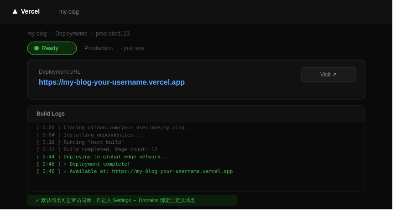
Task: Click my-blog in the breadcrumb path
Action: (x=37, y=34)
